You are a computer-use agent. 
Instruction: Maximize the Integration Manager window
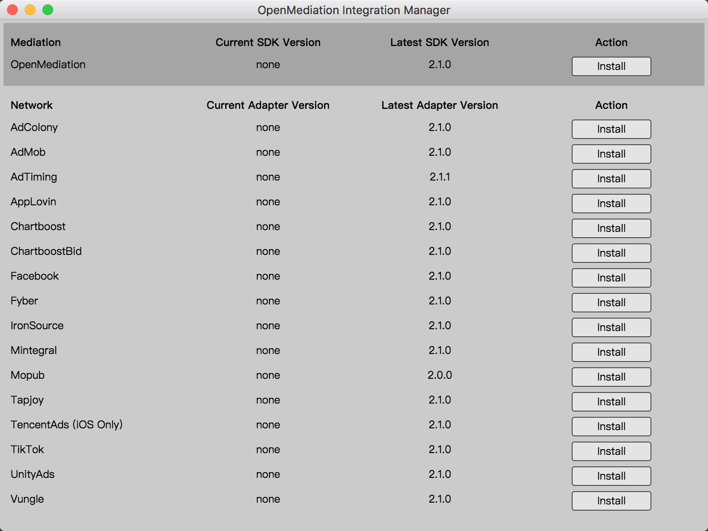click(48, 10)
